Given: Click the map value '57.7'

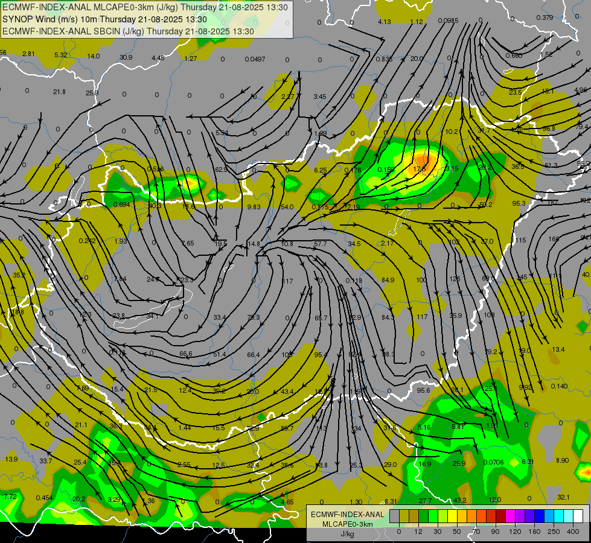Looking at the screenshot, I should pyautogui.click(x=320, y=244).
